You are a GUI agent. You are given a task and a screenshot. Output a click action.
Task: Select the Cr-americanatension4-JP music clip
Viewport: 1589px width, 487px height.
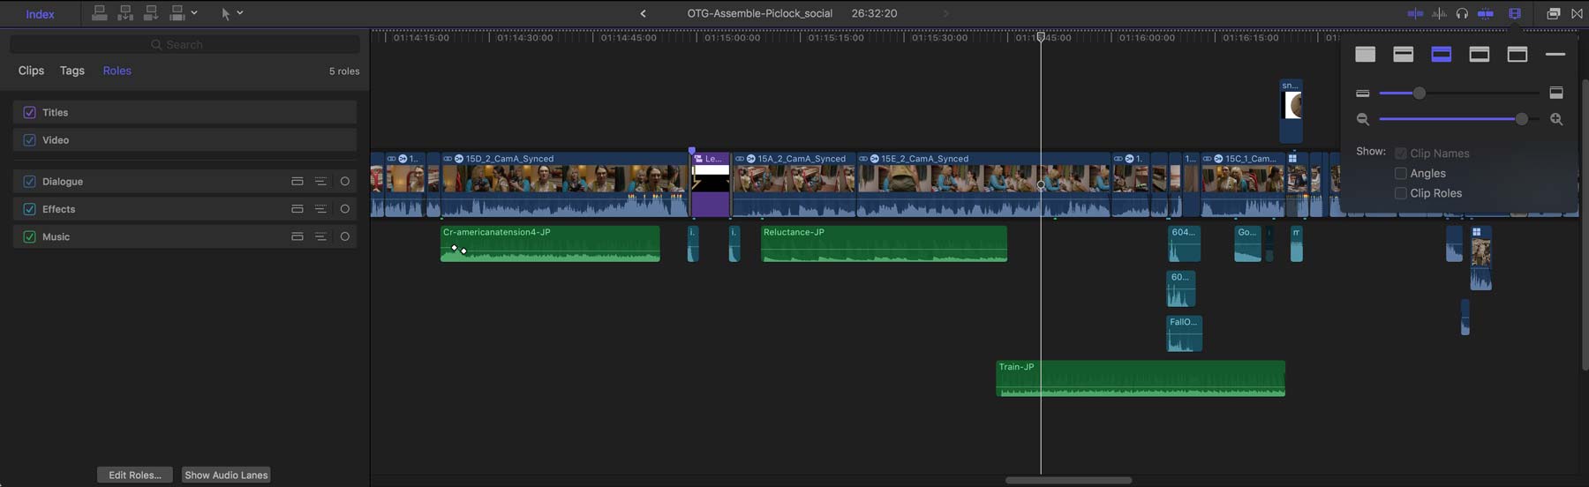[550, 243]
